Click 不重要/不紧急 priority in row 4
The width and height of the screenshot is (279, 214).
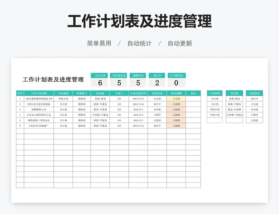100,115
